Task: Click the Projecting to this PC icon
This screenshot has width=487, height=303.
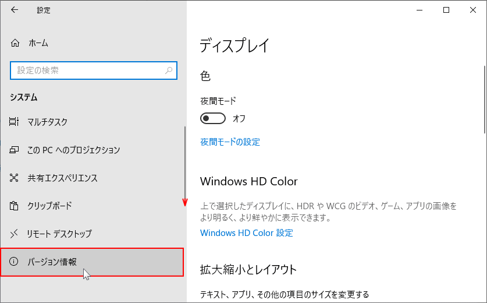Action: pyautogui.click(x=14, y=150)
